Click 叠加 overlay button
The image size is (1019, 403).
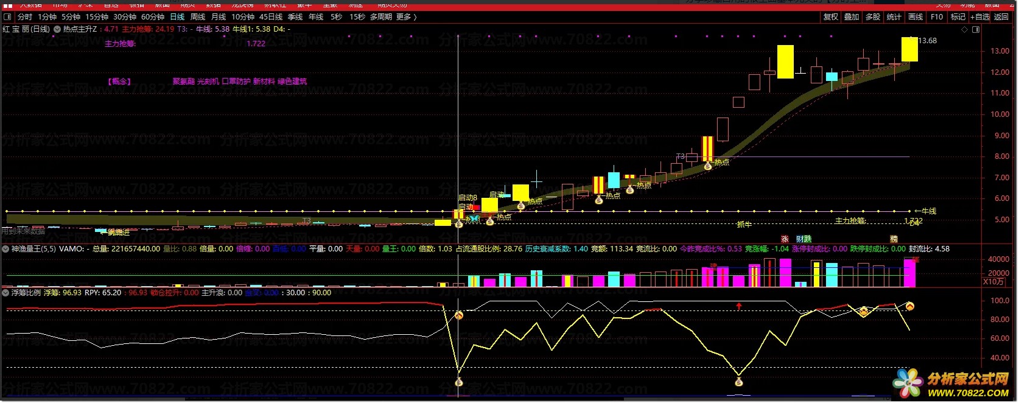click(852, 17)
